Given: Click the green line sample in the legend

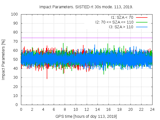Looking at the screenshot, I should (x=141, y=22).
